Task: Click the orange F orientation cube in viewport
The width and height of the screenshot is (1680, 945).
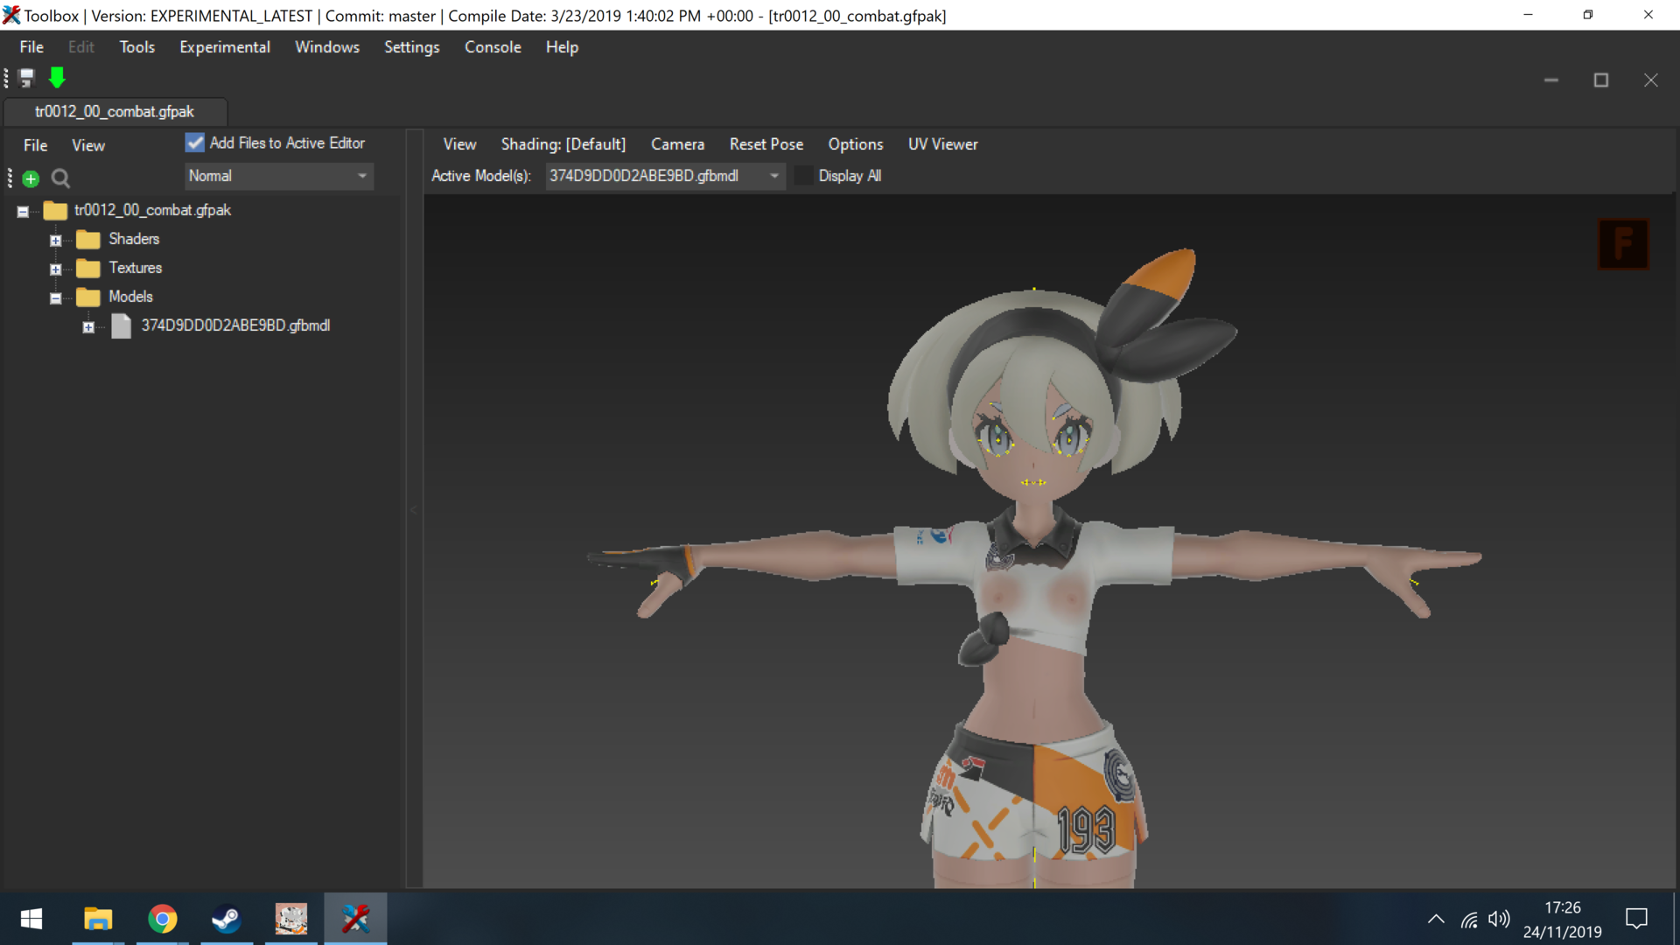Action: click(x=1624, y=244)
